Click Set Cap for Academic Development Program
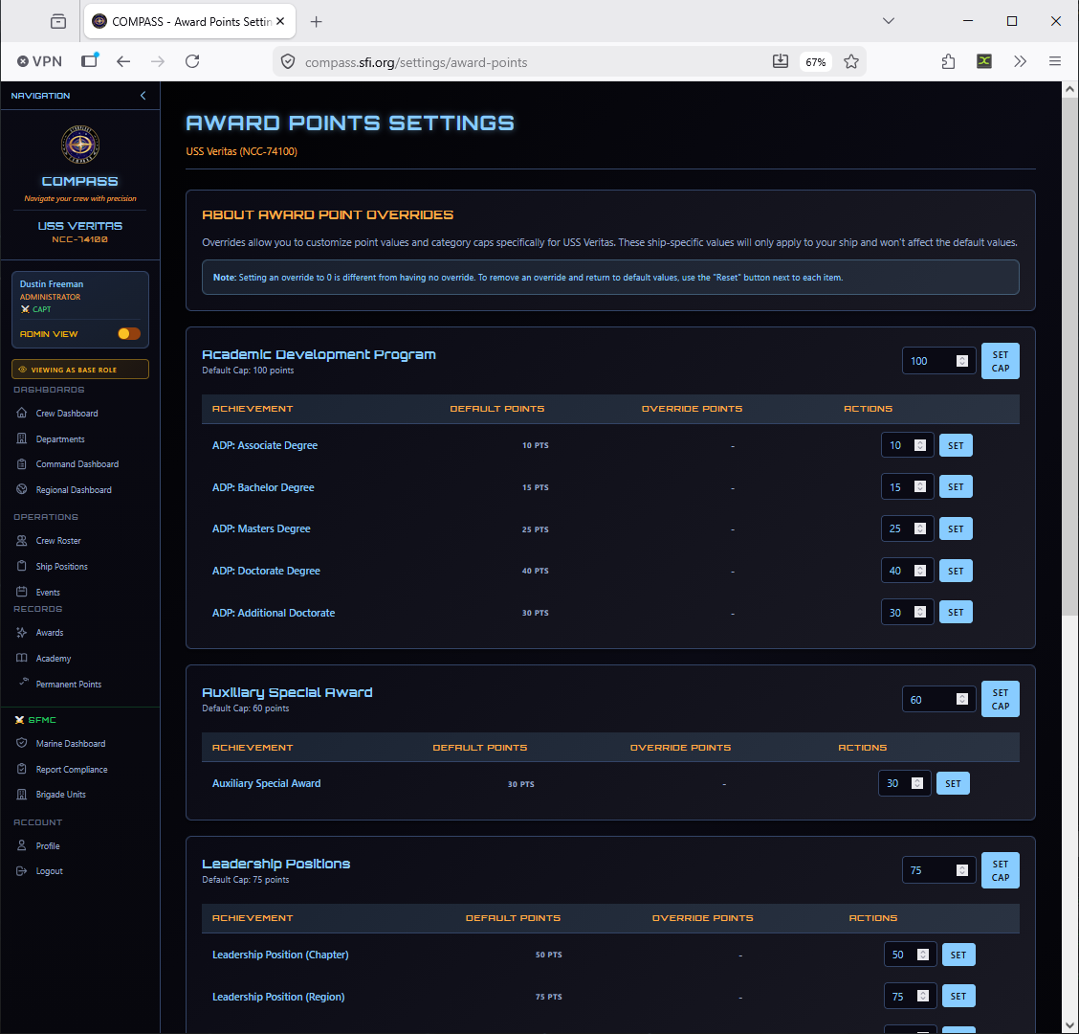The height and width of the screenshot is (1034, 1079). pos(1000,361)
